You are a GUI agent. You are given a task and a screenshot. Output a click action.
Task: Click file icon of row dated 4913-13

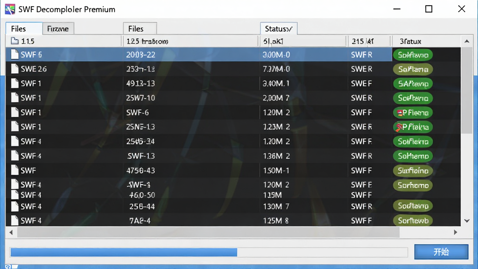pos(14,83)
